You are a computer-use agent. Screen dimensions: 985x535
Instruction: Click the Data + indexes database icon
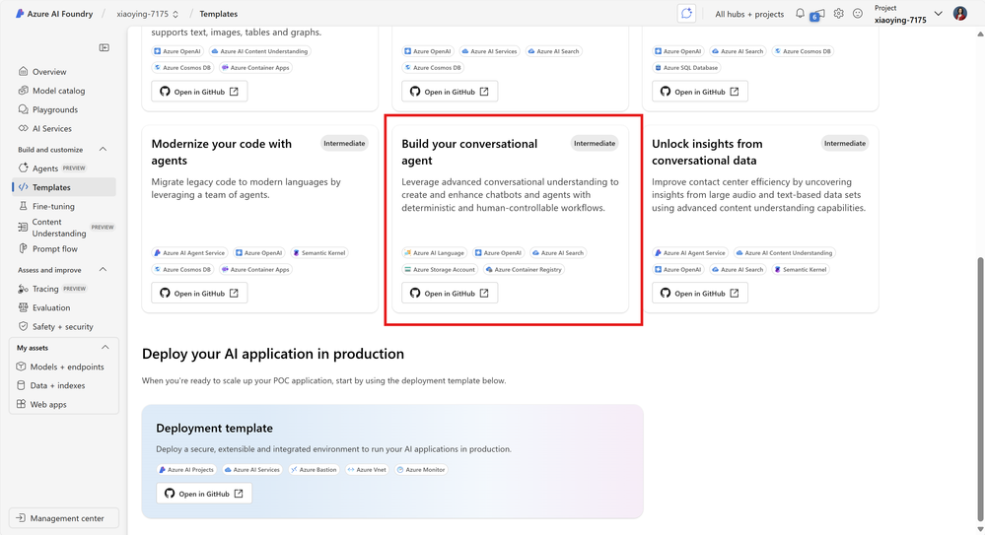(22, 385)
